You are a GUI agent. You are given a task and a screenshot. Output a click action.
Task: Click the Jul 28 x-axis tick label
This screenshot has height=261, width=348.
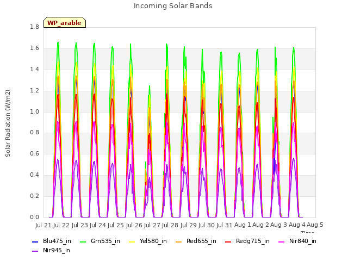point(170,225)
